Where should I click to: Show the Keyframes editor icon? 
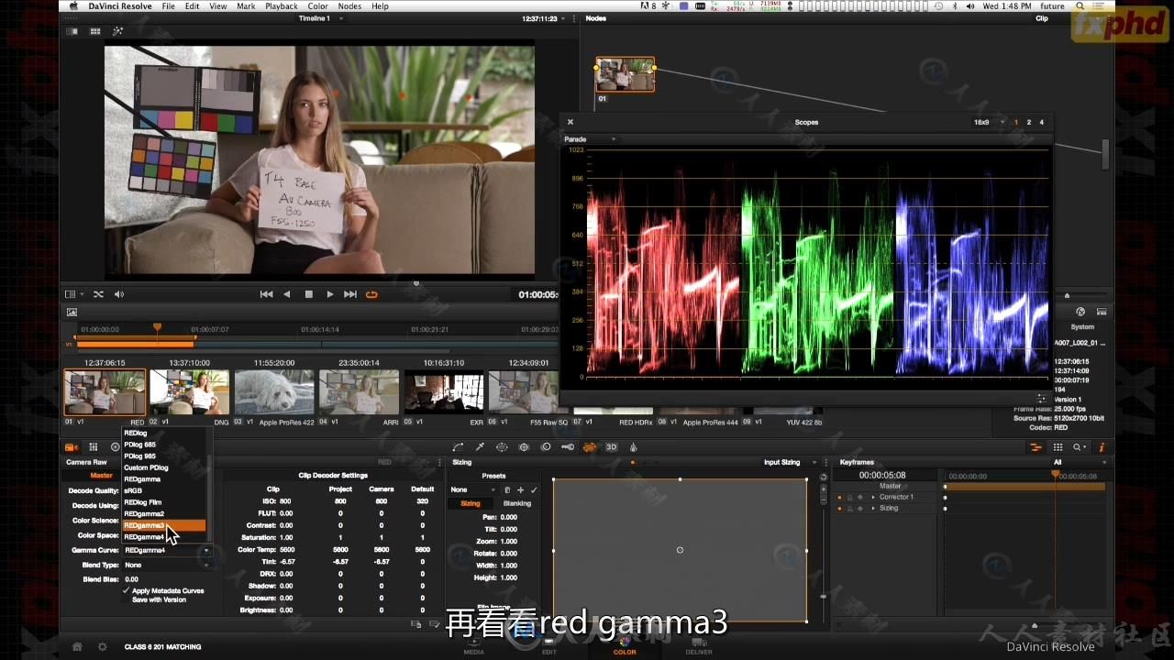tap(1036, 447)
